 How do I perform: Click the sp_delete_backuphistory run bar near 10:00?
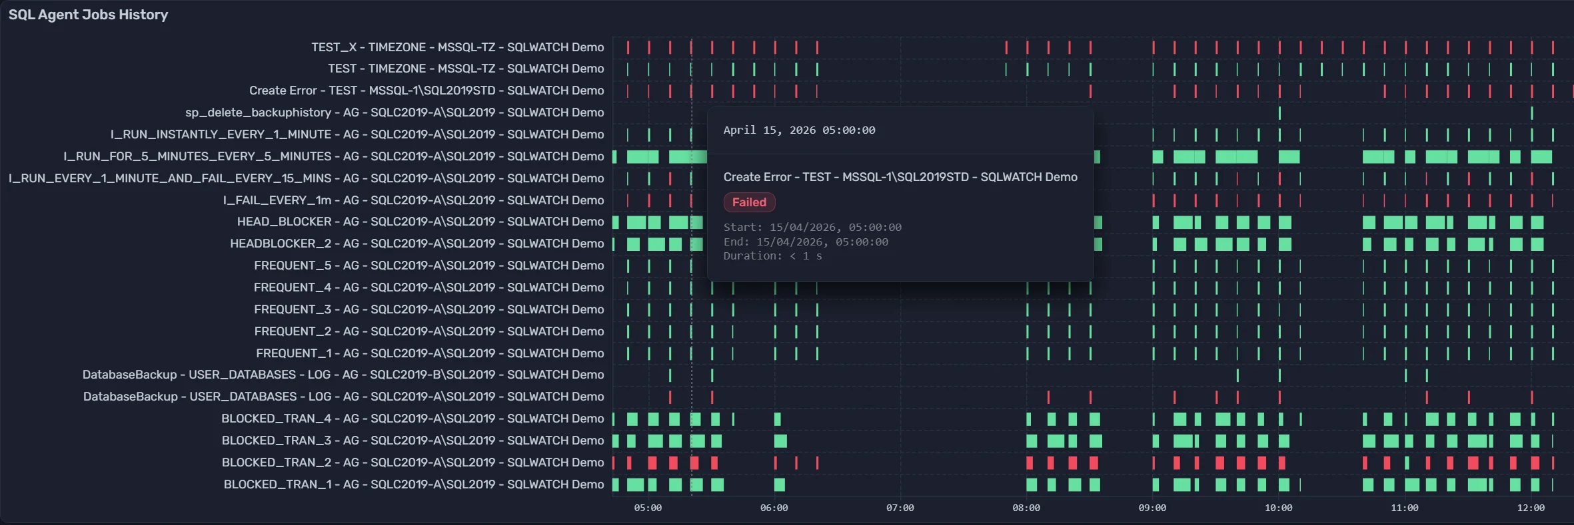1279,113
